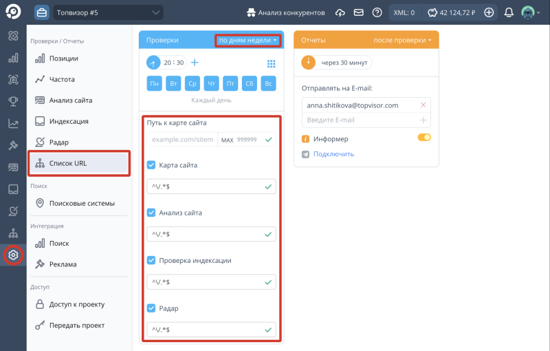550x351 pixels.
Task: Open the mail envelope icon in header
Action: [x=358, y=12]
